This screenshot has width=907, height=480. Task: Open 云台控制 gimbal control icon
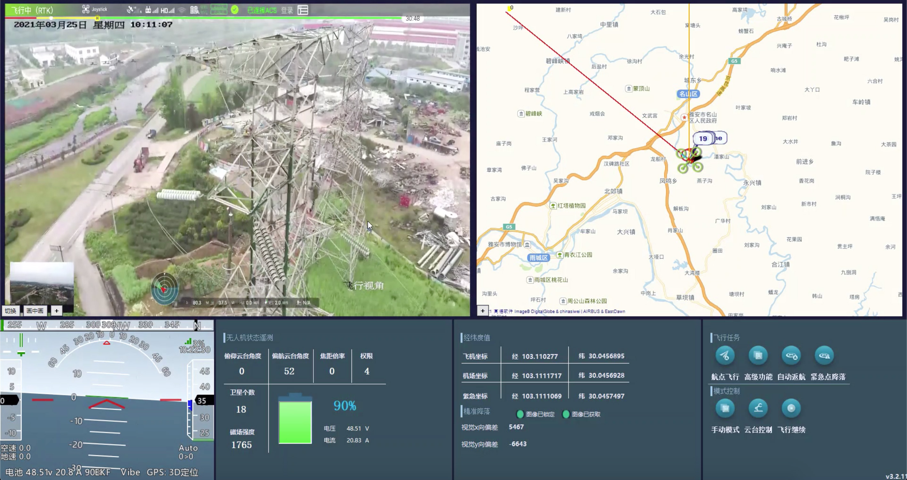point(758,408)
